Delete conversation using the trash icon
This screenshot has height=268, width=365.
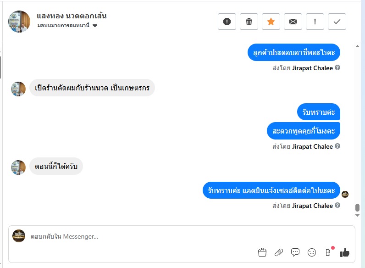[x=249, y=22]
